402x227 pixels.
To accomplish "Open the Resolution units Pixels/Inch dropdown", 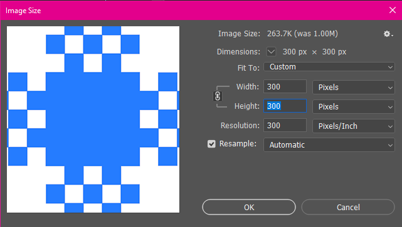I will tap(354, 126).
